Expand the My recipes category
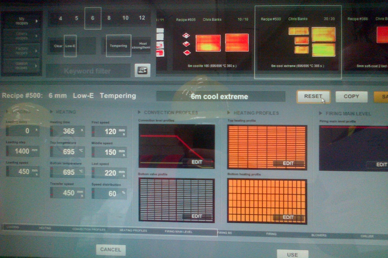The width and height of the screenshot is (388, 258). coord(22,21)
